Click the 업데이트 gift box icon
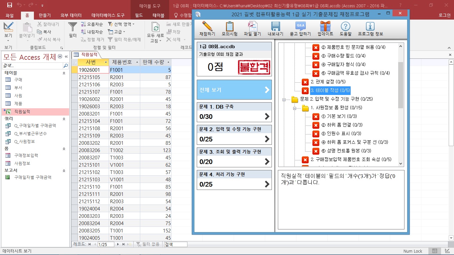The height and width of the screenshot is (255, 454). click(x=325, y=27)
